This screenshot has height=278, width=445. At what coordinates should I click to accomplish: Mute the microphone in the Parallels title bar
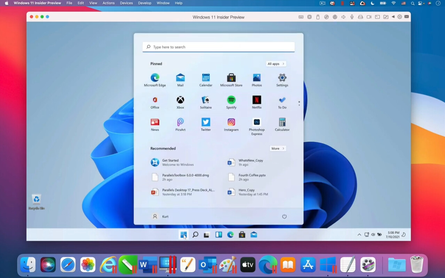click(352, 16)
